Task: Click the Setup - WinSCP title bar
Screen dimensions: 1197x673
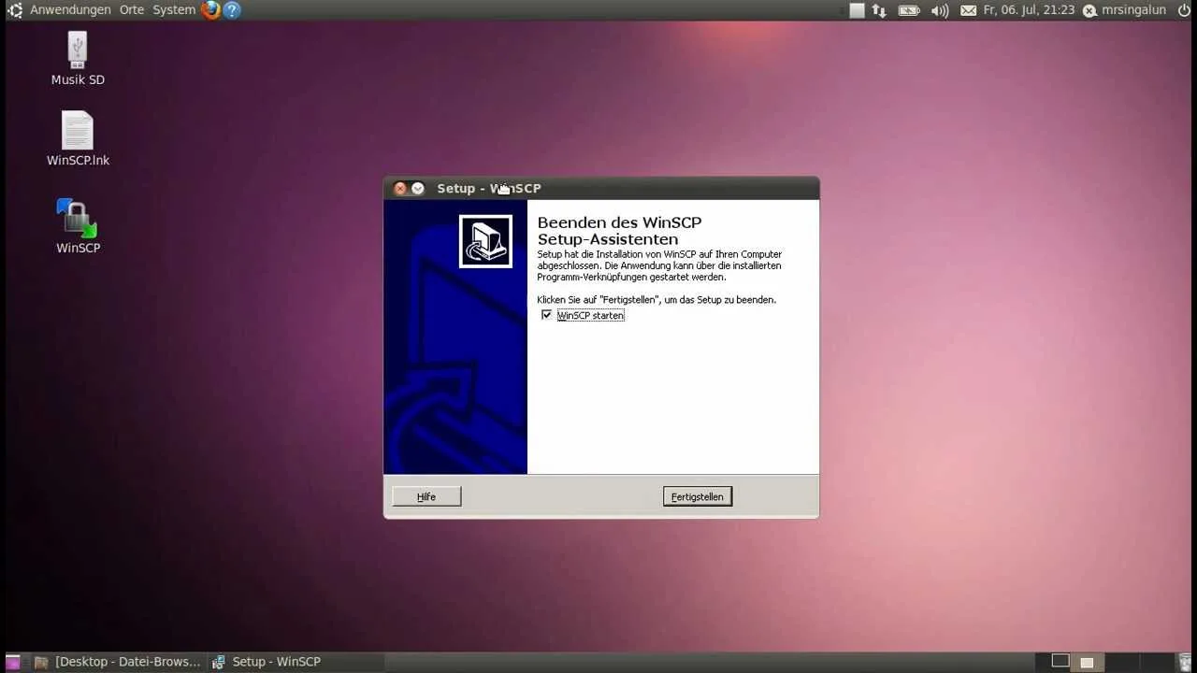Action: pyautogui.click(x=601, y=188)
